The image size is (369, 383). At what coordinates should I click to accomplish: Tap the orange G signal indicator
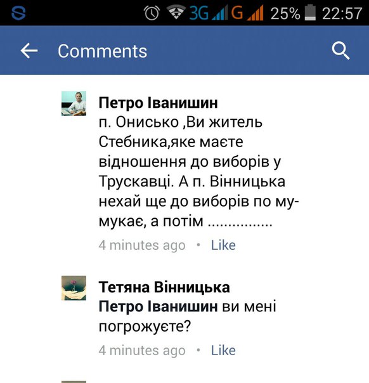coord(247,13)
